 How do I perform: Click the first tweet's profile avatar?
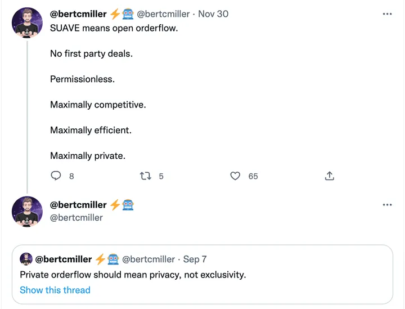27,23
